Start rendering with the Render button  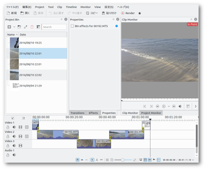click(x=128, y=13)
